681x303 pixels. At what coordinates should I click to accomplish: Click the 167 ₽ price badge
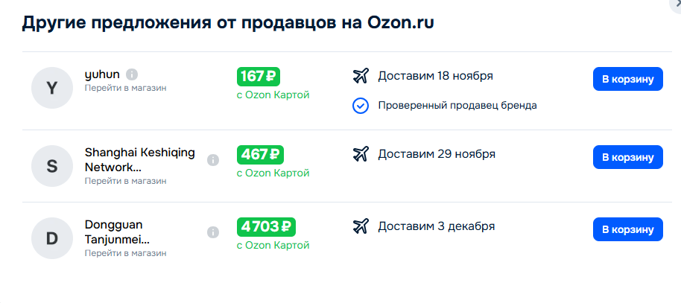coord(259,76)
